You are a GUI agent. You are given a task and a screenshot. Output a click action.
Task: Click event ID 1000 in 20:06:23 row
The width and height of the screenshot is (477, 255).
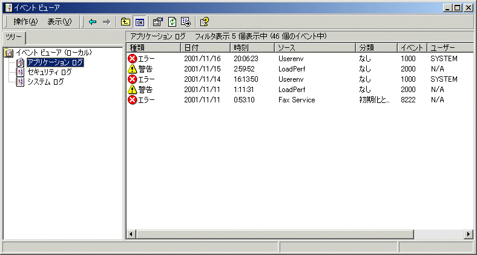point(408,58)
